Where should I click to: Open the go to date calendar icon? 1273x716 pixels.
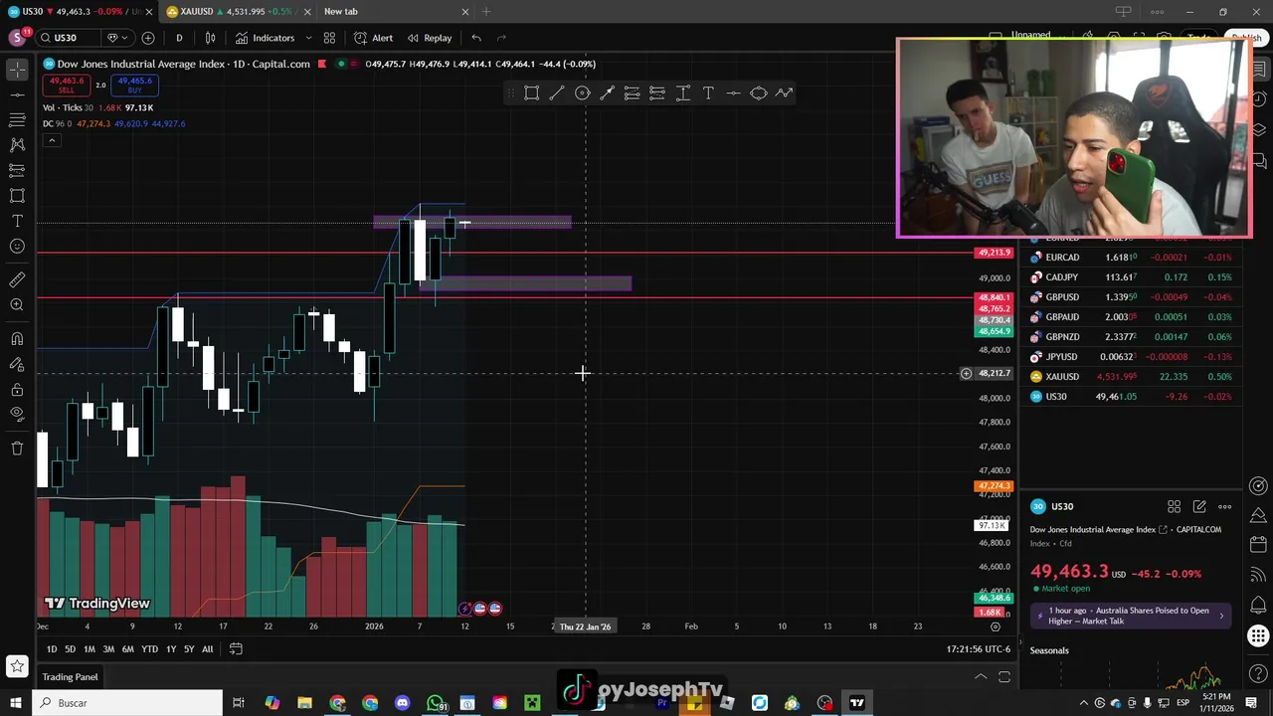click(236, 649)
